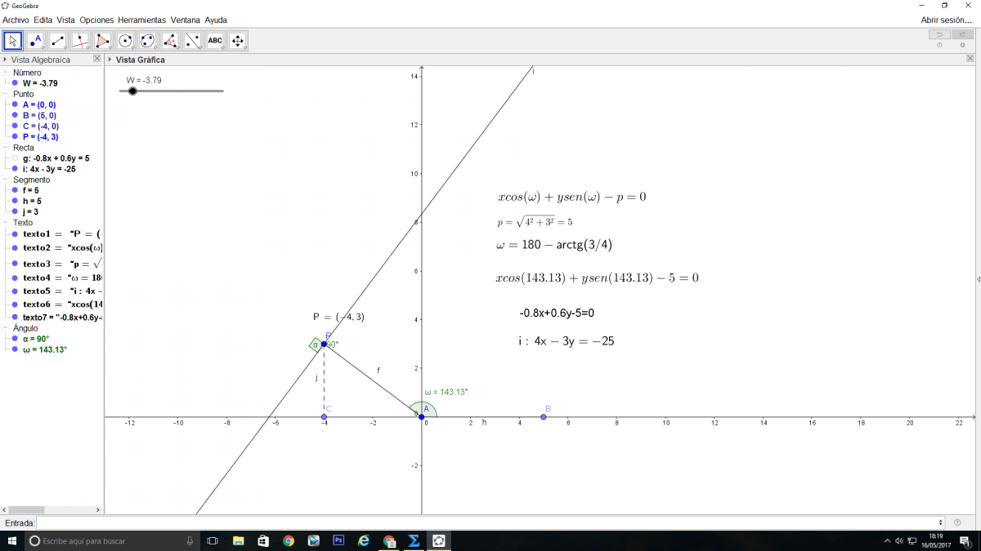Collapse the Punto category in algebra view
This screenshot has width=981, height=551.
[7, 95]
